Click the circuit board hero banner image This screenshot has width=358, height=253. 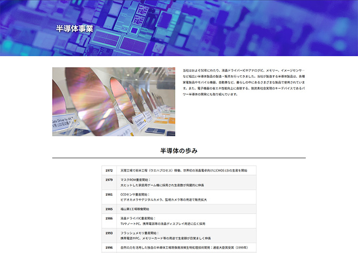tap(237, 26)
